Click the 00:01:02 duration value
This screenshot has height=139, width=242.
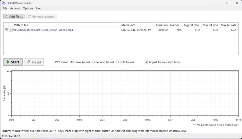click(163, 30)
